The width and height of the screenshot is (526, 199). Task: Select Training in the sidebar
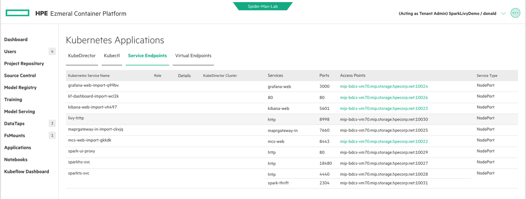point(13,99)
